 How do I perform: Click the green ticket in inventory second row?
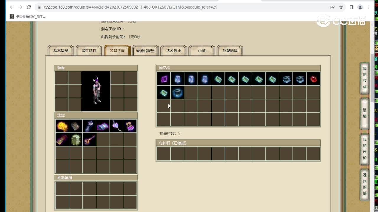pyautogui.click(x=164, y=92)
